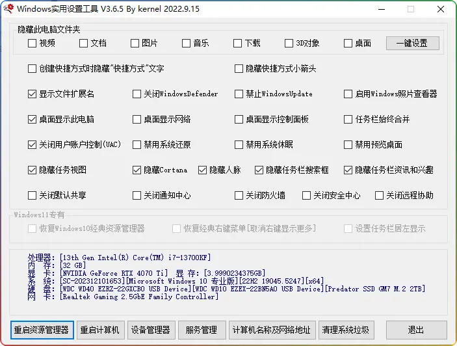457x346 pixels.
Task: Check the 3D对象 checkbox
Action: coord(289,43)
